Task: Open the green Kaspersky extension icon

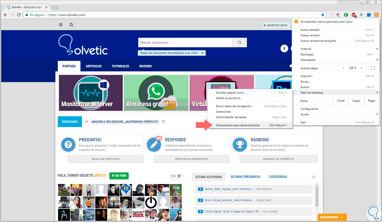Action: [x=346, y=15]
